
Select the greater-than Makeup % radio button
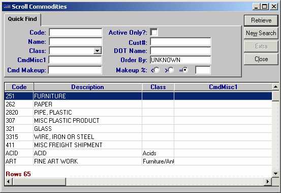pyautogui.click(x=171, y=70)
